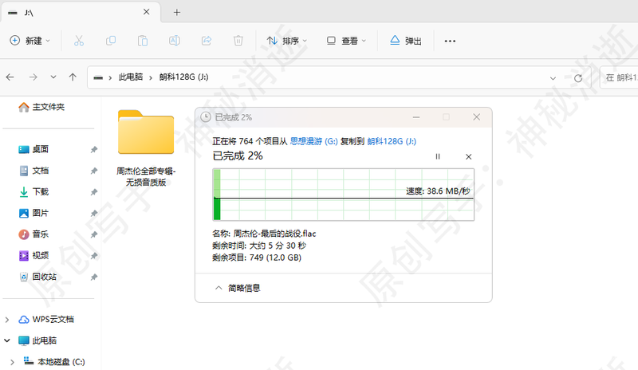Click 剩余项目: 749 (12.0 GB) text
638x370 pixels.
tap(257, 258)
